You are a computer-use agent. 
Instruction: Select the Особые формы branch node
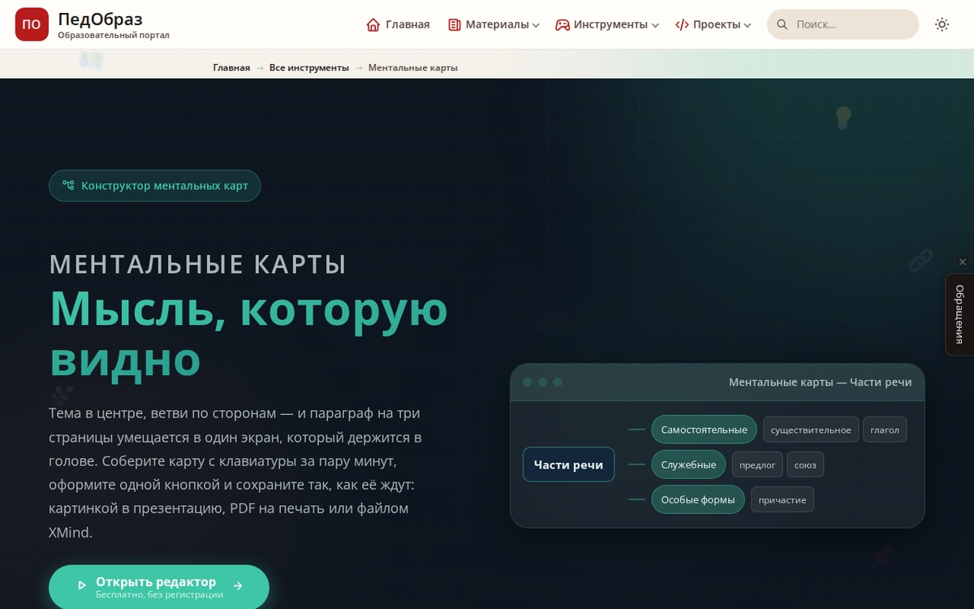pyautogui.click(x=698, y=499)
